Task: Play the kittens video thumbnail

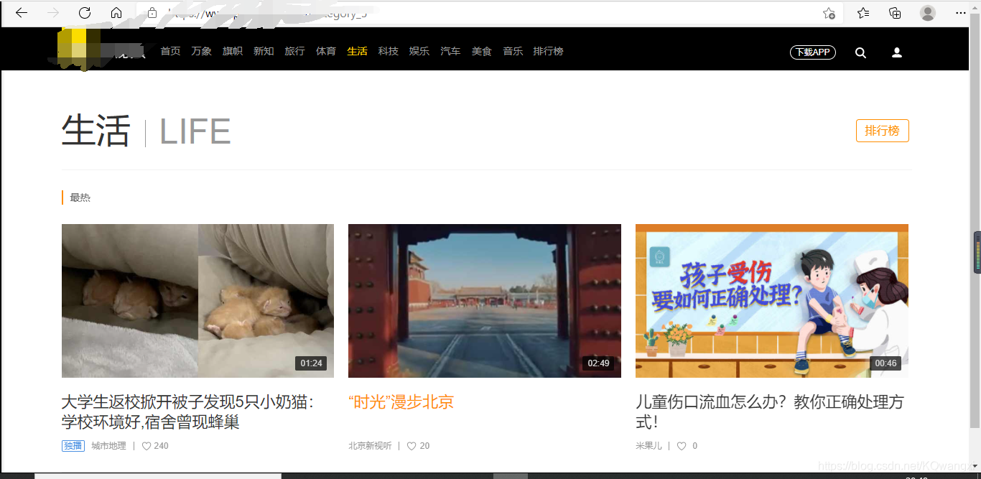Action: tap(197, 301)
